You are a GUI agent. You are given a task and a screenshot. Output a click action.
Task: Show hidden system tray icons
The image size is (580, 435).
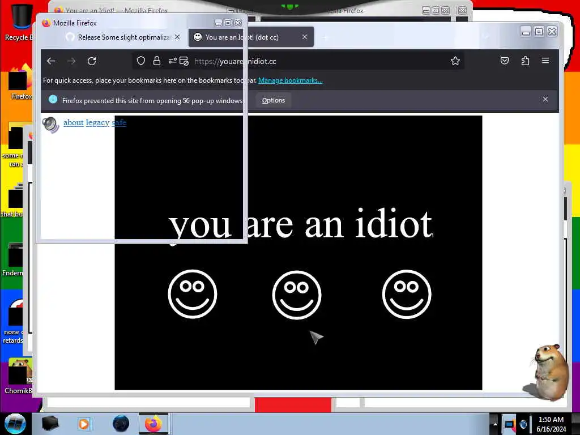pyautogui.click(x=495, y=424)
